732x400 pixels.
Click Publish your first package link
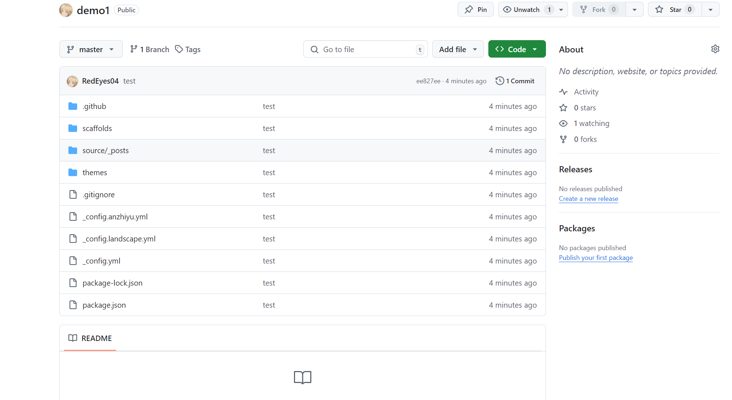tap(596, 258)
